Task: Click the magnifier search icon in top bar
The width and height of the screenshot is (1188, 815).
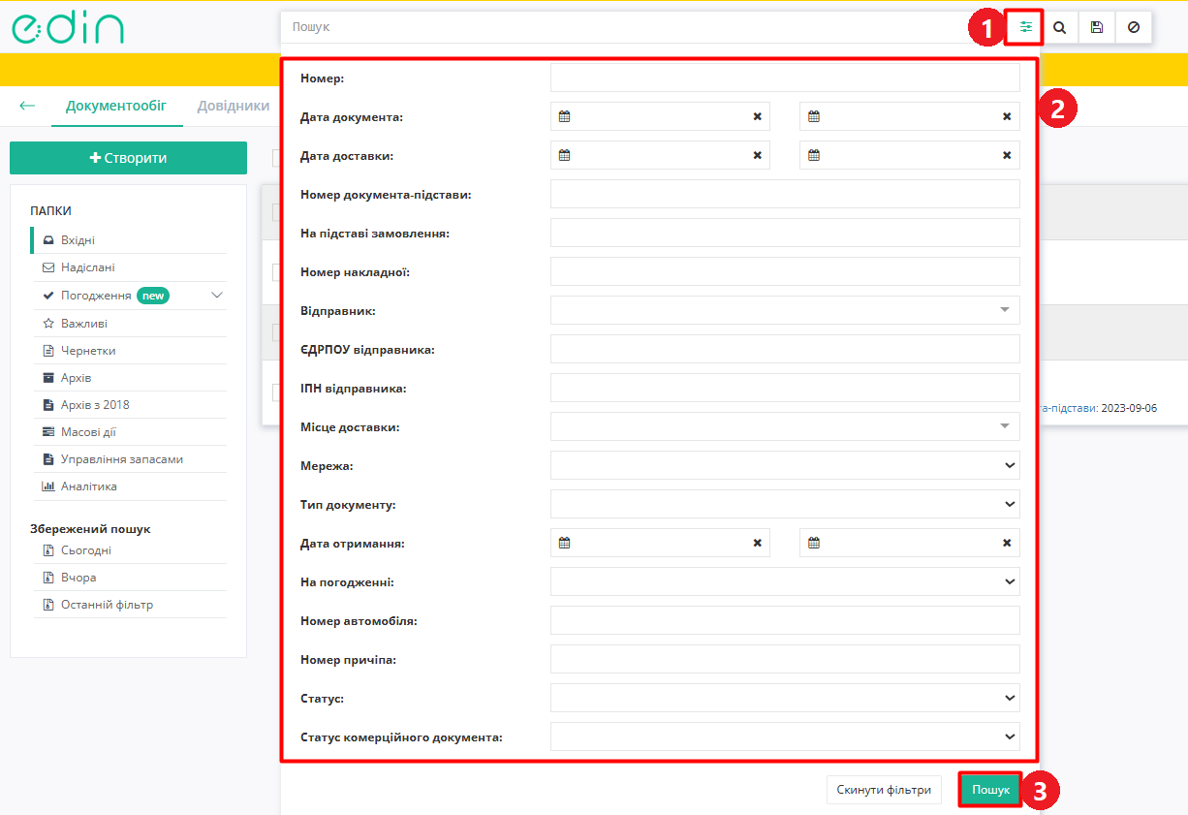Action: pyautogui.click(x=1060, y=28)
